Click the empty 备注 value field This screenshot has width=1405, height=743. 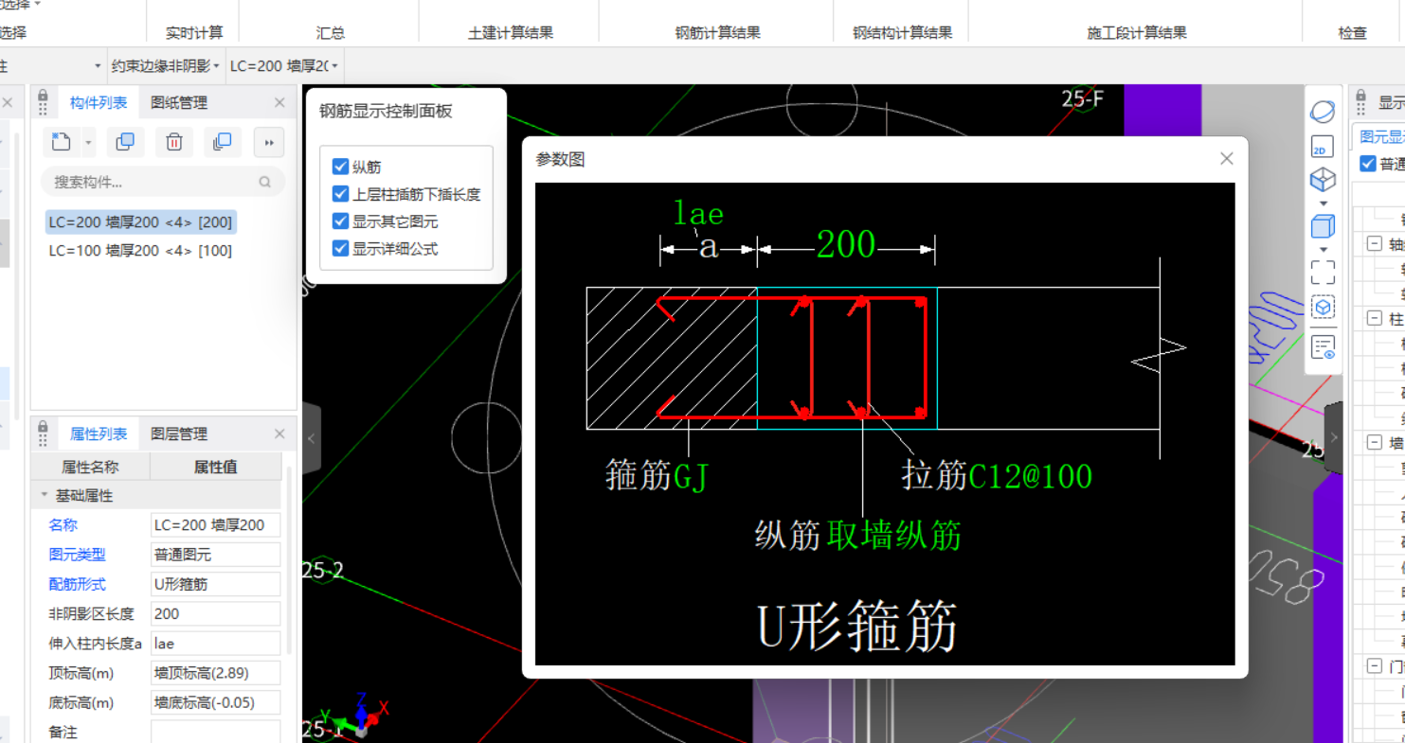(x=216, y=732)
